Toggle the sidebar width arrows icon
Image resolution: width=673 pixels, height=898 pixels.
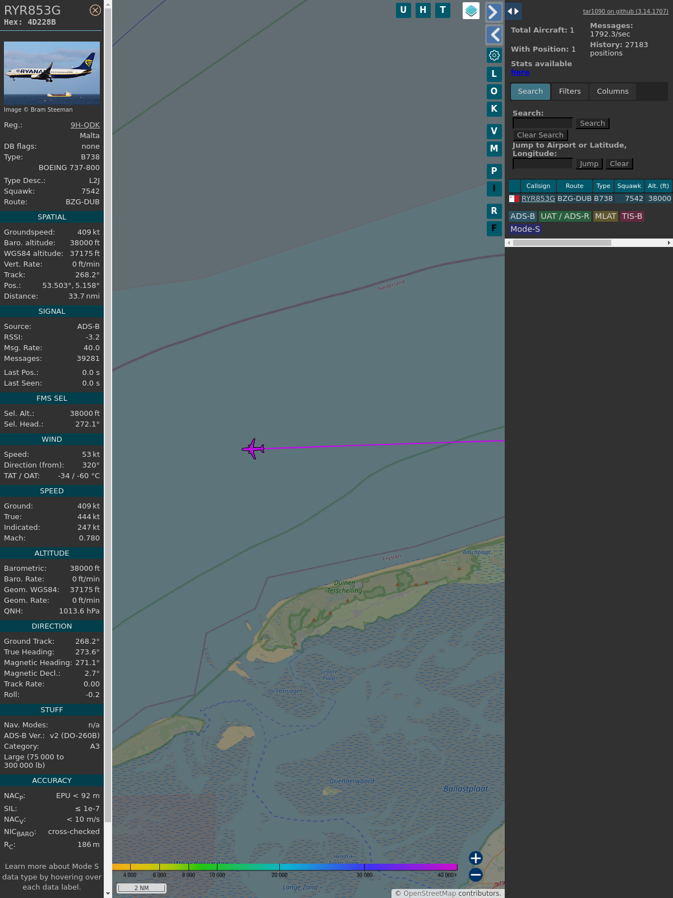coord(513,11)
